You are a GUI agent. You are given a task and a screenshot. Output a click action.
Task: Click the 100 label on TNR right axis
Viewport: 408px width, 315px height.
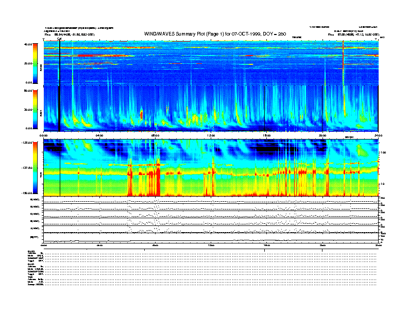pyautogui.click(x=384, y=152)
